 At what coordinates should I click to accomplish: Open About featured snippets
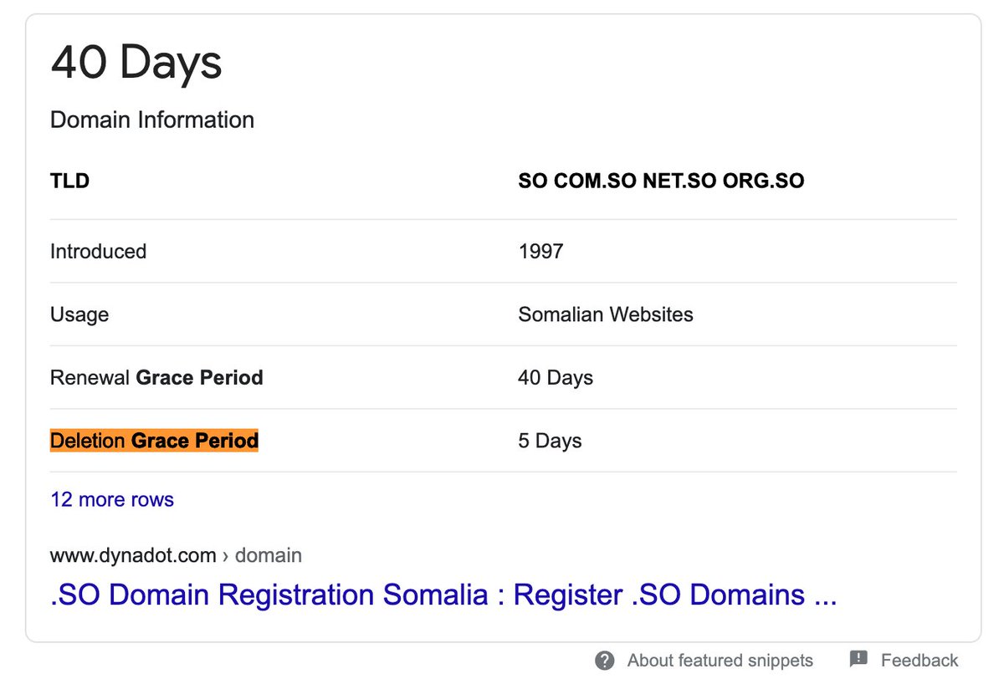pos(720,661)
